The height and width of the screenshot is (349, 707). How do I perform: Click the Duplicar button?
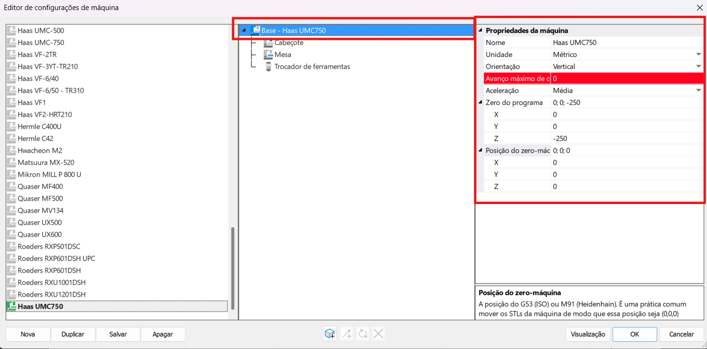coord(73,334)
